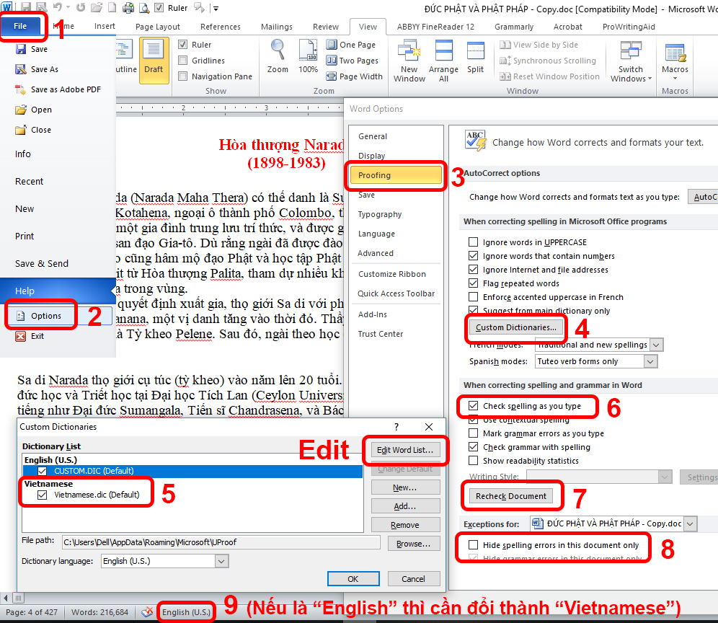The image size is (718, 623).
Task: Select Two Pages zoom view
Action: 352,61
